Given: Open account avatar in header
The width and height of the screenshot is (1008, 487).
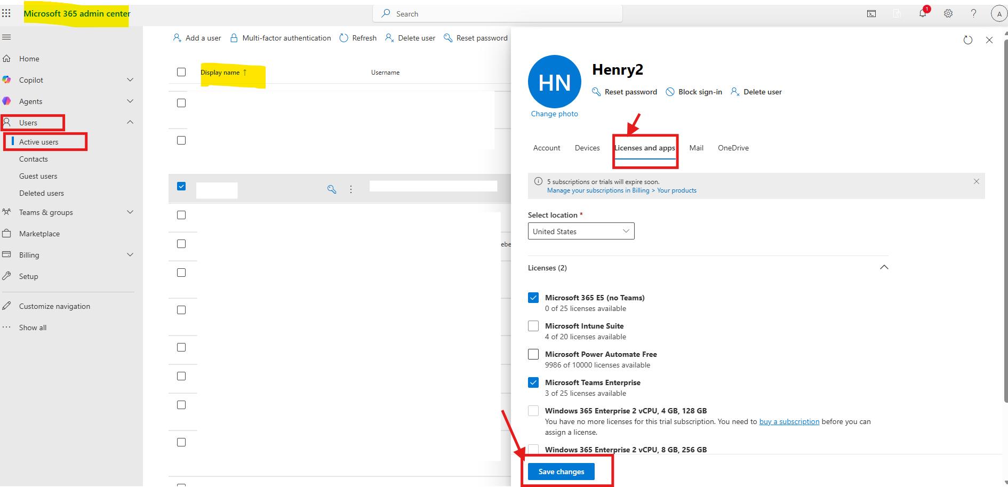Looking at the screenshot, I should tap(999, 14).
